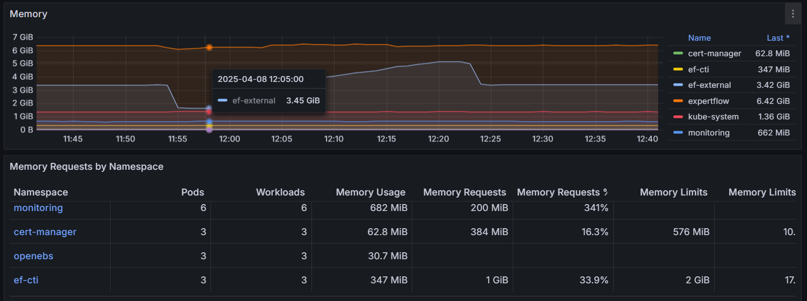The width and height of the screenshot is (807, 301).
Task: Sort table by Memory Usage column header
Action: (370, 192)
